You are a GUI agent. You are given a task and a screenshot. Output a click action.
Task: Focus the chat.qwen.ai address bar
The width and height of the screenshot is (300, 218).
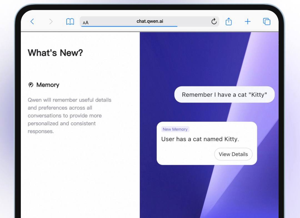pos(150,21)
